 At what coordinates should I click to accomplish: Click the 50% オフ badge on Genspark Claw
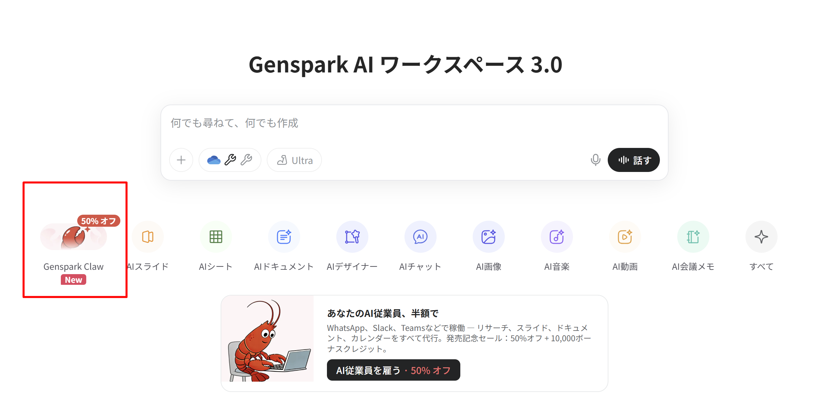tap(99, 221)
